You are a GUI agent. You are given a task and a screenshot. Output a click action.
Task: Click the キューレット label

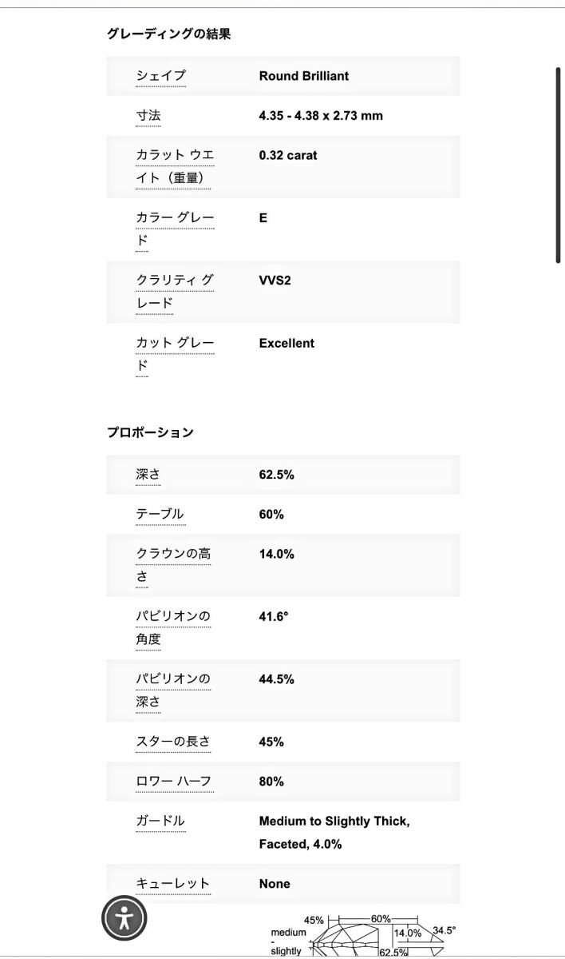[173, 884]
